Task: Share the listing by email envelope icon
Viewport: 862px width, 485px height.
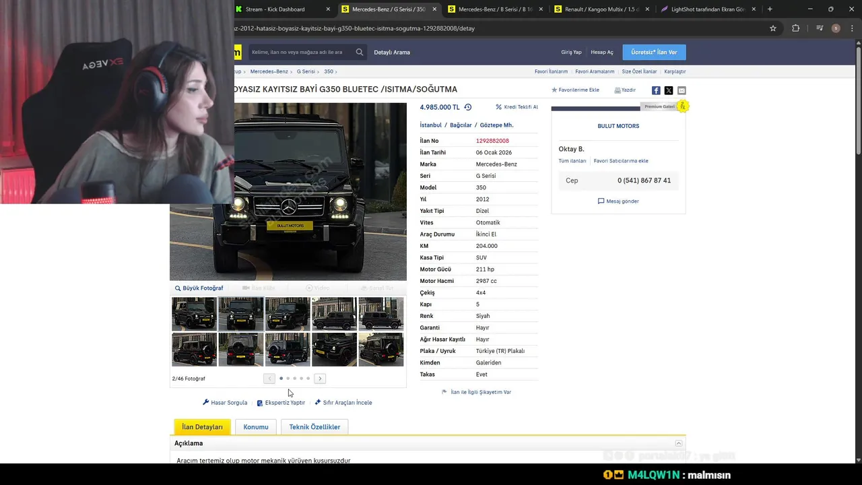Action: 682,90
